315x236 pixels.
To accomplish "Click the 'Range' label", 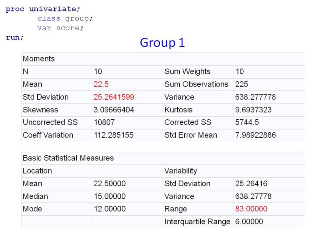I will pyautogui.click(x=175, y=209).
